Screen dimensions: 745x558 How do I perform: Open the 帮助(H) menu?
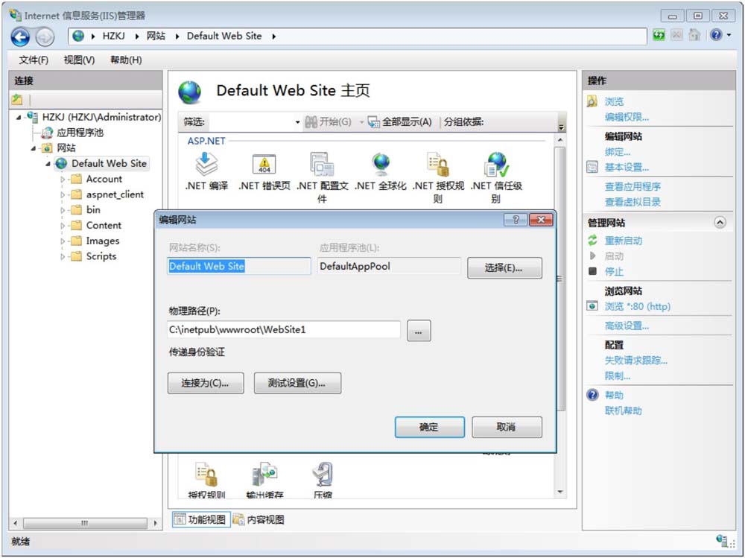[x=126, y=60]
